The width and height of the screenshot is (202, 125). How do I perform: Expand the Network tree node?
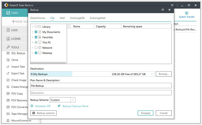(32, 47)
